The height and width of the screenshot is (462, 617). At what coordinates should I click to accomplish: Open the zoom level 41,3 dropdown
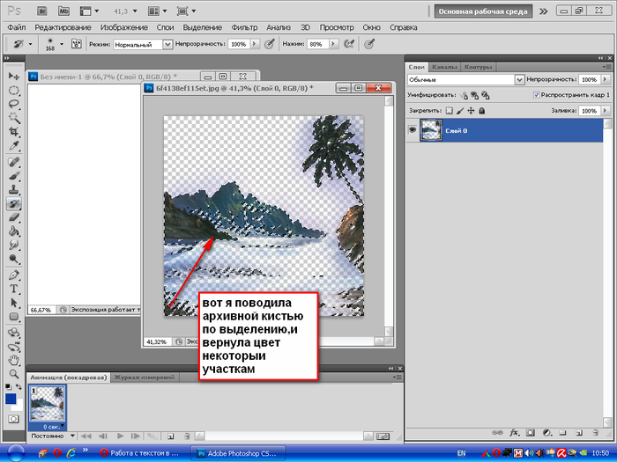[x=135, y=11]
